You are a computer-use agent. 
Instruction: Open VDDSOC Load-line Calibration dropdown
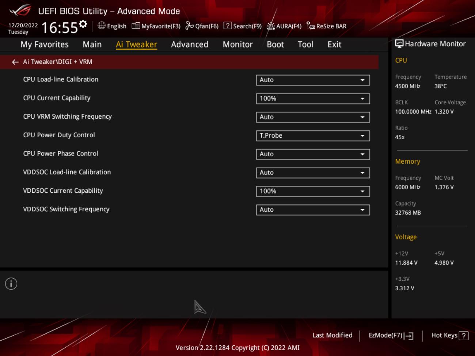click(x=313, y=173)
